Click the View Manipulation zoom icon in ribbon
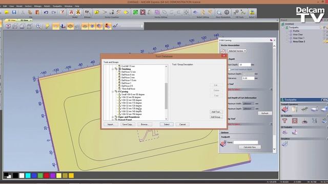The width and height of the screenshot is (328, 184). coord(219,12)
